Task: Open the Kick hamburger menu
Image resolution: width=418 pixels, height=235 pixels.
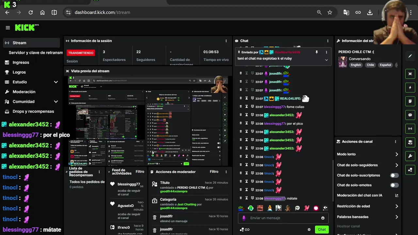Action: (8, 28)
